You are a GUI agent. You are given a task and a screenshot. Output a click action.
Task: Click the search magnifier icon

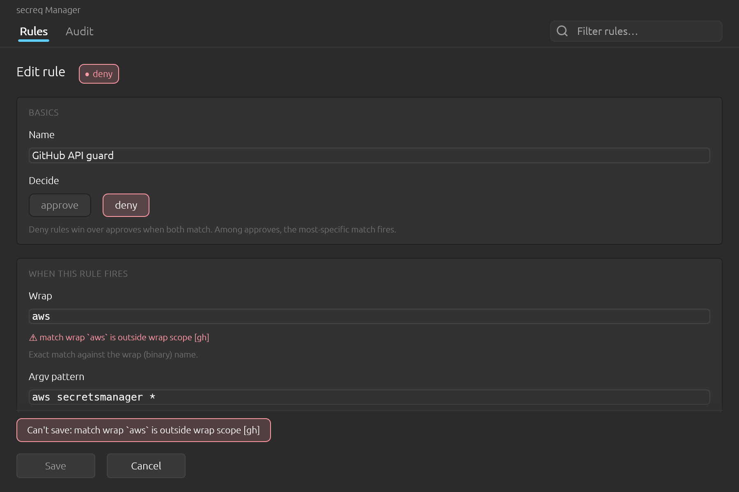(x=562, y=31)
